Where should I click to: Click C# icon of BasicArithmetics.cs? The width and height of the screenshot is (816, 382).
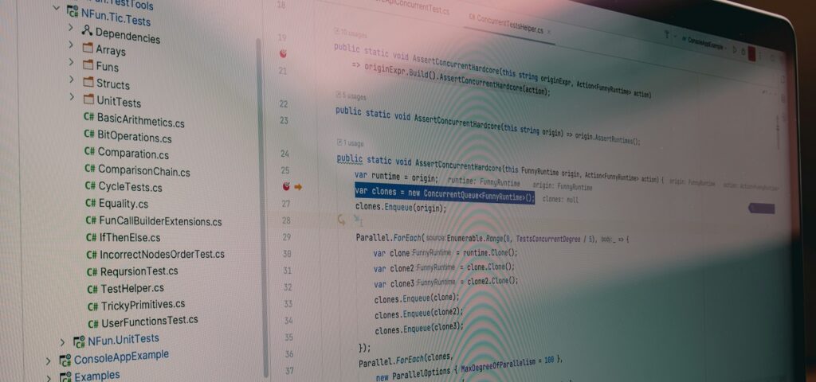(89, 117)
